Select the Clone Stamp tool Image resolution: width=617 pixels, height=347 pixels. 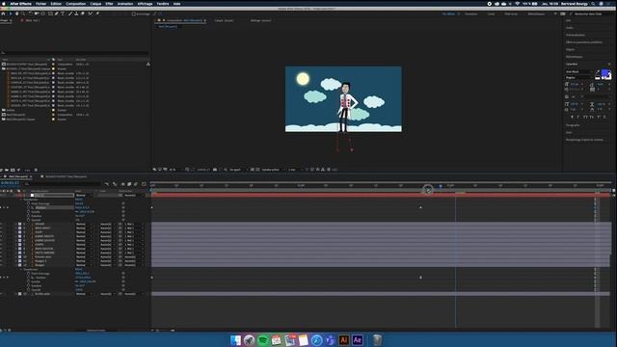[76, 13]
